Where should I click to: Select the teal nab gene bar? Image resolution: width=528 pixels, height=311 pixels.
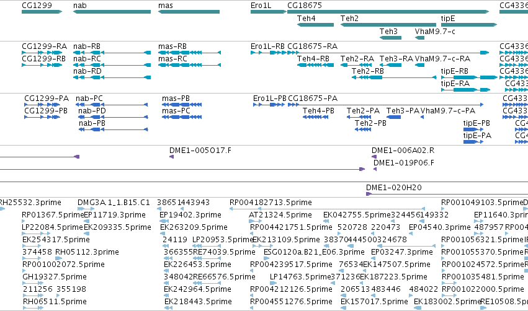[112, 12]
